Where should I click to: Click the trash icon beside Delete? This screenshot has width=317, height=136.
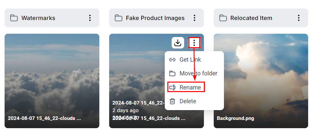tap(172, 101)
